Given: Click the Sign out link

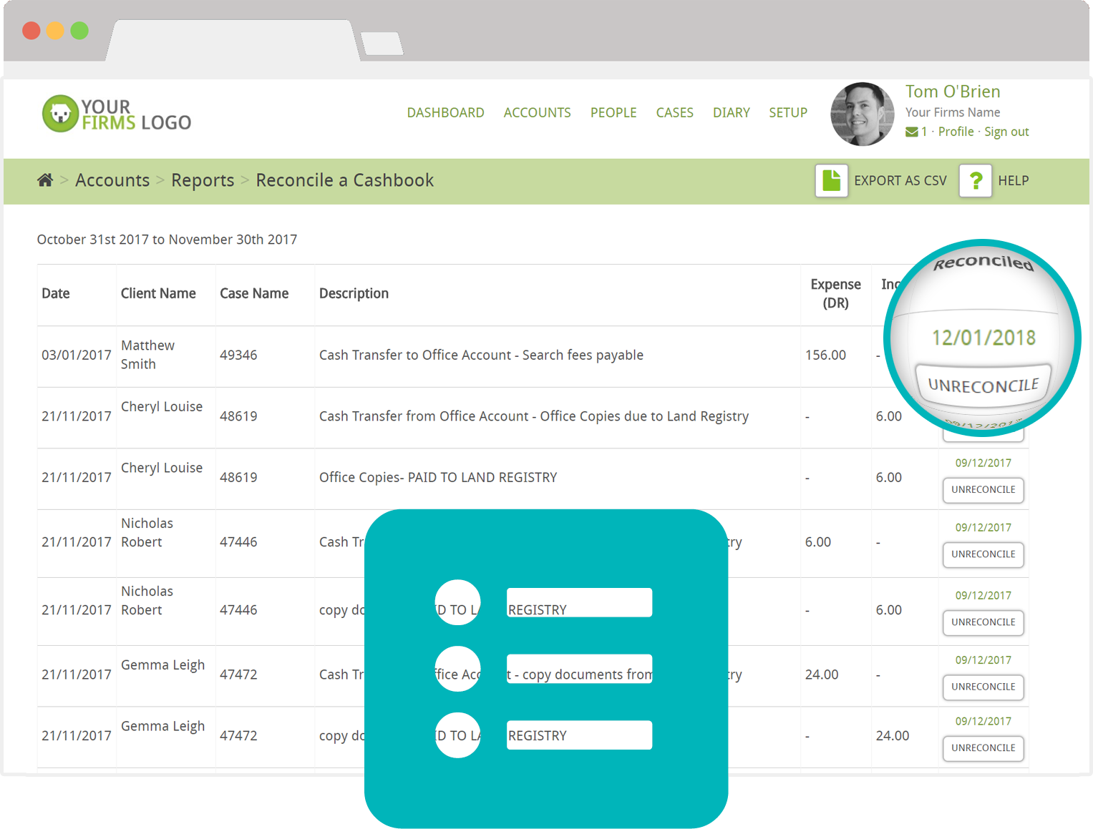Looking at the screenshot, I should coord(1006,132).
